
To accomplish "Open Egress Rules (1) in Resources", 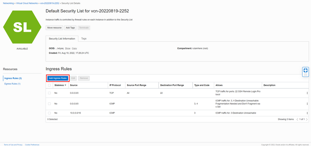I will coord(12,84).
